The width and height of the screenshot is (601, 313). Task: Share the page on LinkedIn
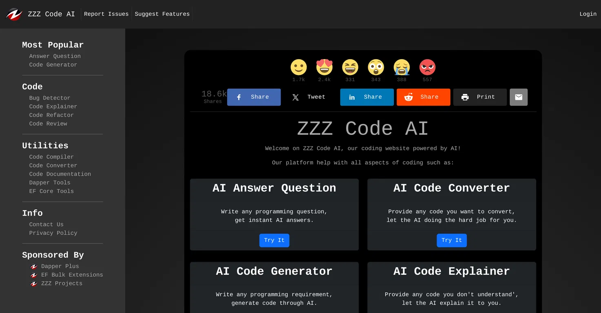click(367, 97)
